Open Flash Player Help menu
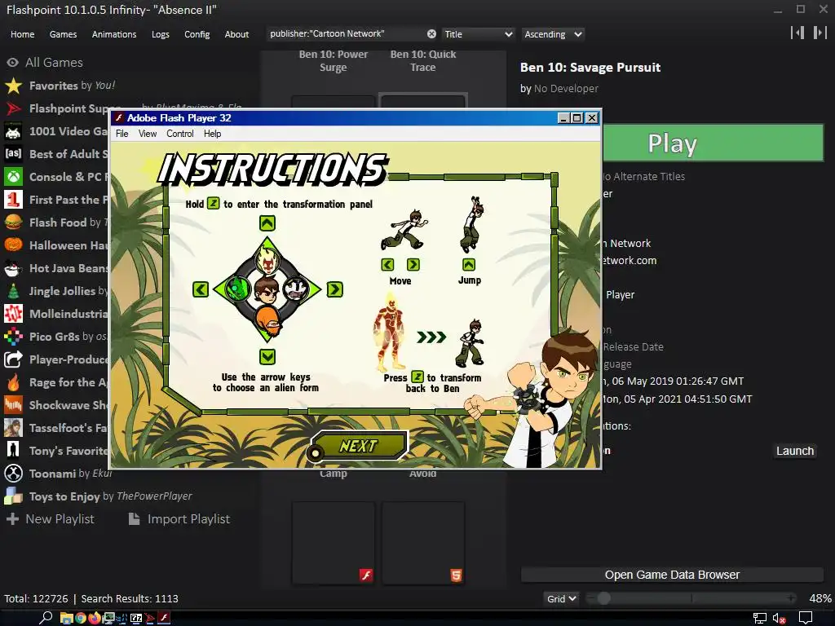 click(x=213, y=134)
